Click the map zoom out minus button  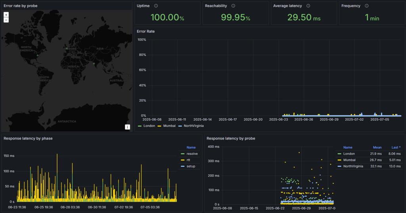tap(6, 20)
